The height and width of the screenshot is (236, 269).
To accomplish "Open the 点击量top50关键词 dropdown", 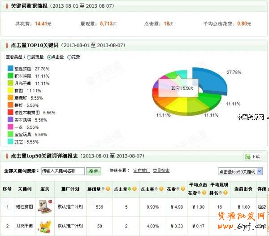I will tap(240, 172).
